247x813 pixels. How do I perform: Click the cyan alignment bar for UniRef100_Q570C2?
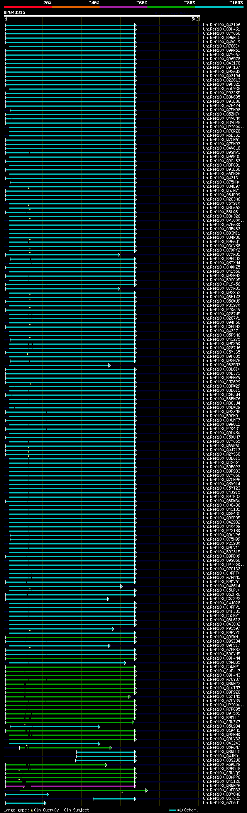pos(115,799)
